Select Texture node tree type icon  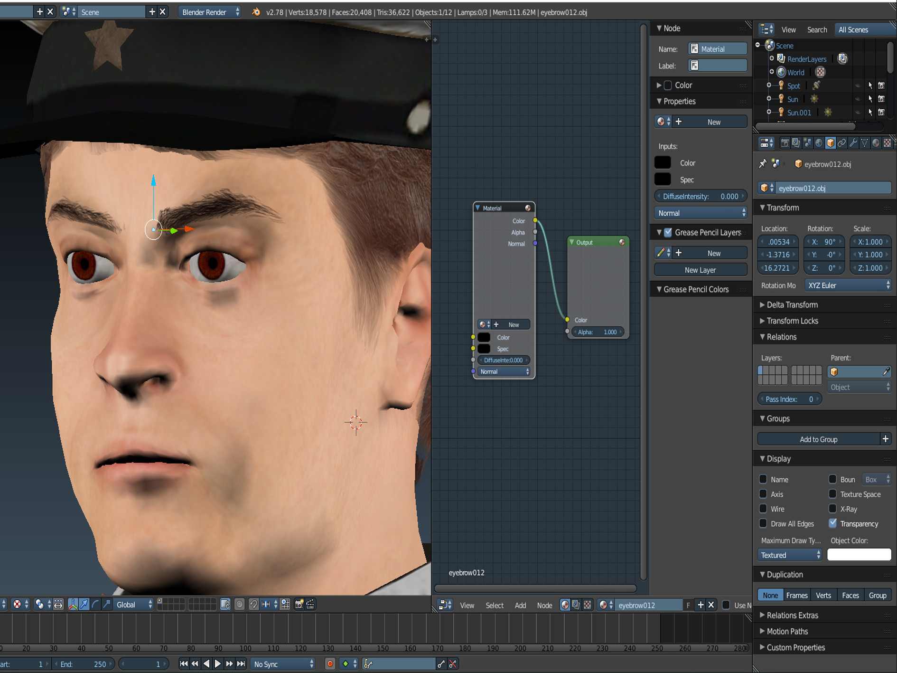[x=587, y=605]
